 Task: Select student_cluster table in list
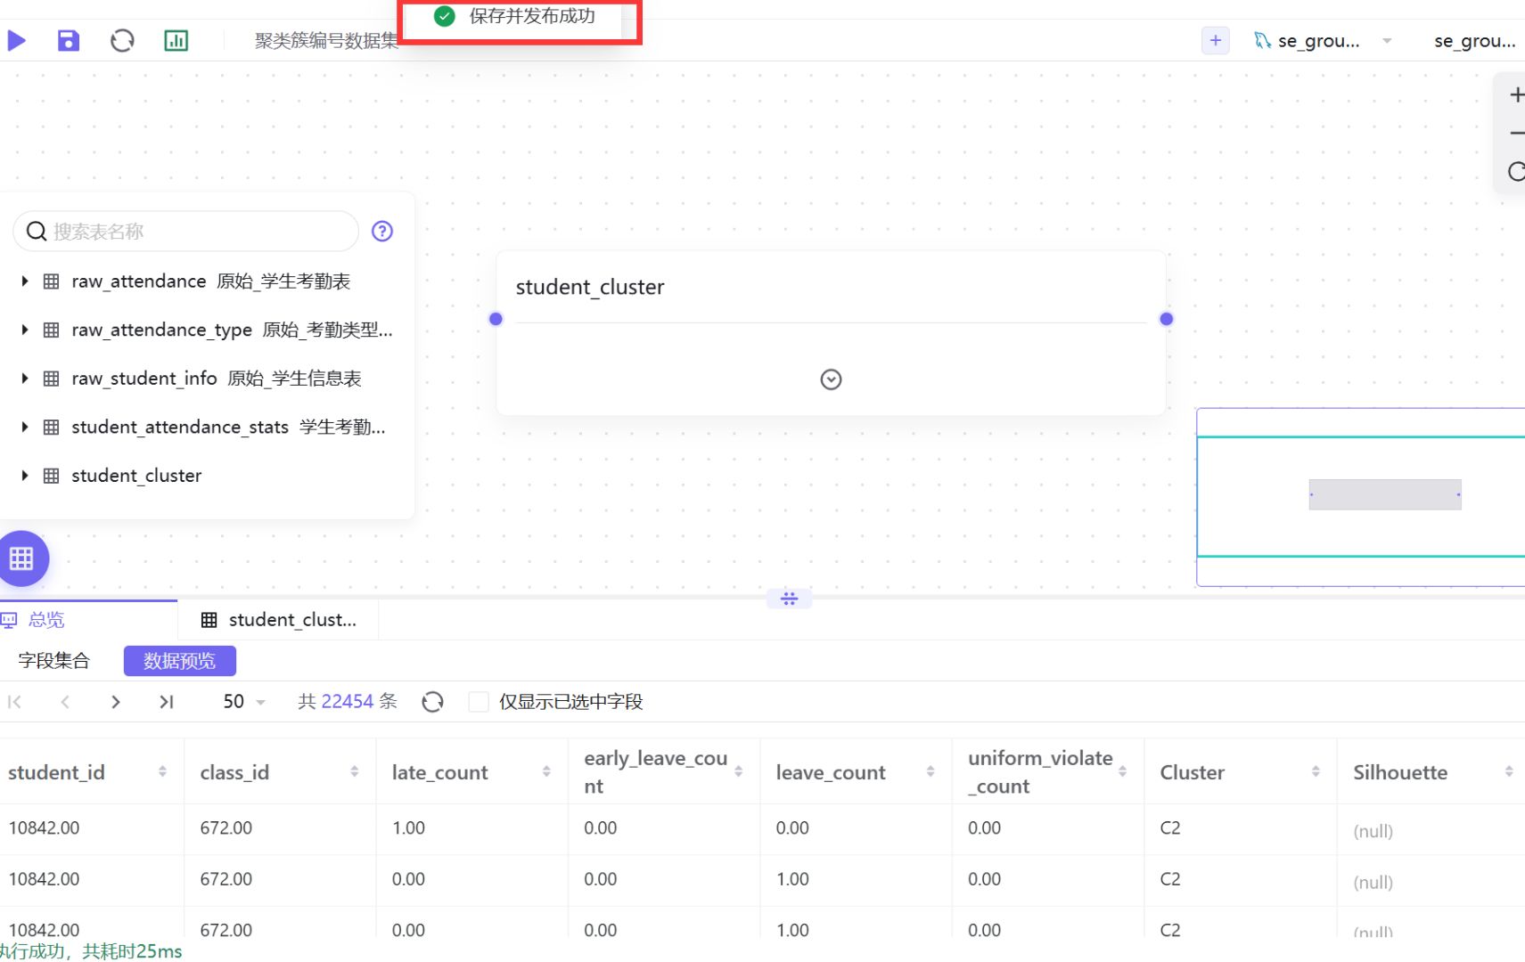(136, 476)
